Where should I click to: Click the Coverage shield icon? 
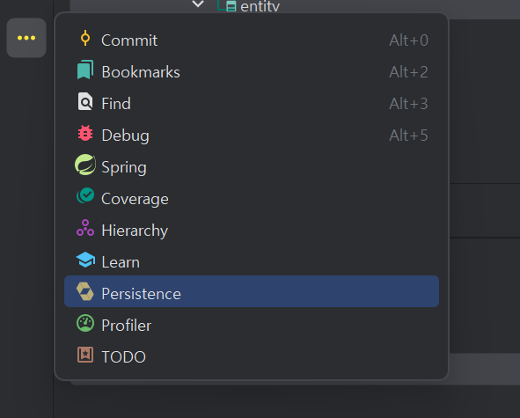pos(85,195)
